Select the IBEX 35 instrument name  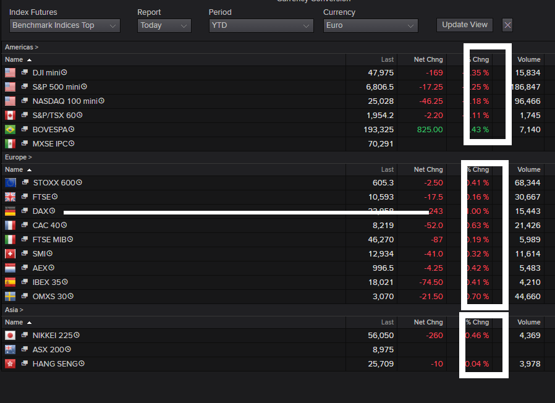[47, 282]
